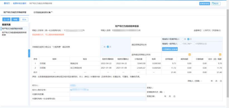Click the 2022-04-22 period start date cell
The width and height of the screenshot is (229, 108).
pos(108,64)
